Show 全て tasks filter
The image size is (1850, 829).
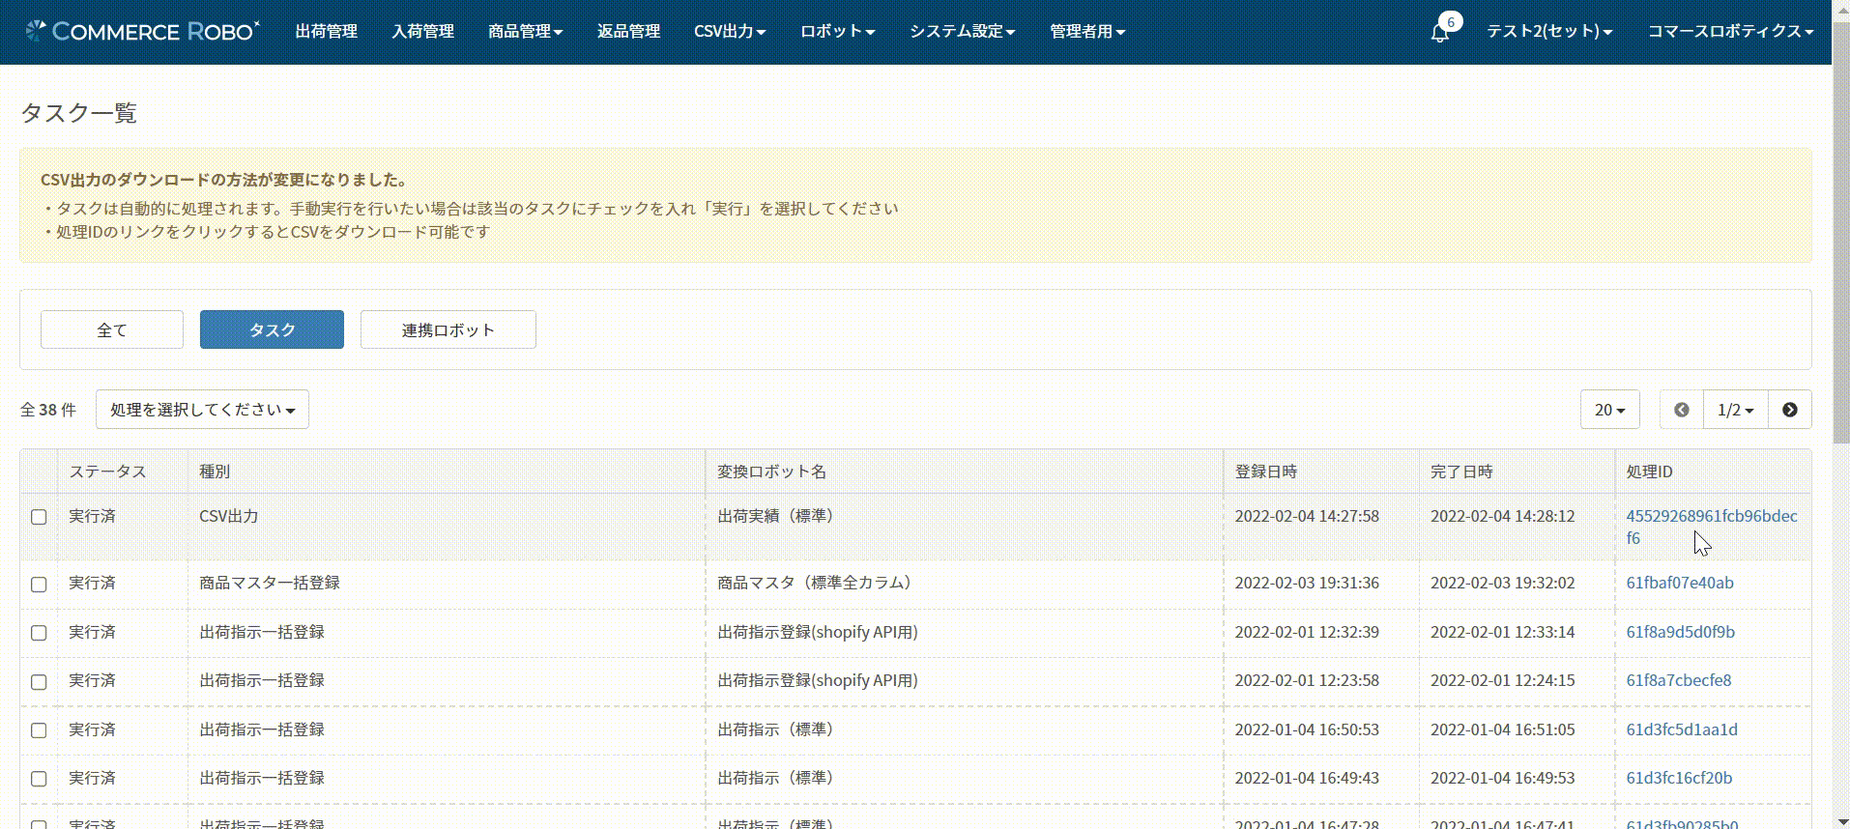click(x=112, y=329)
